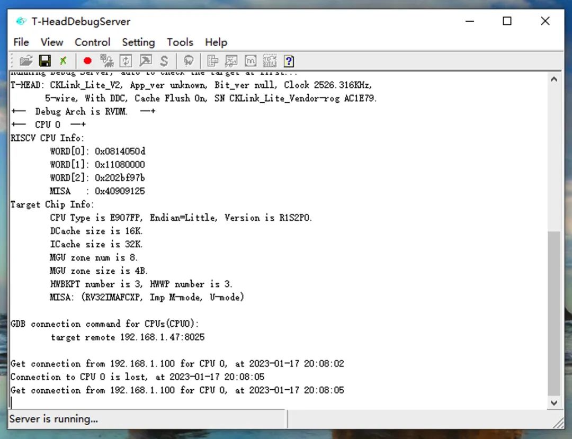Screen dimensions: 572x439
Task: Open the memory window using the m icon
Action: coord(250,60)
